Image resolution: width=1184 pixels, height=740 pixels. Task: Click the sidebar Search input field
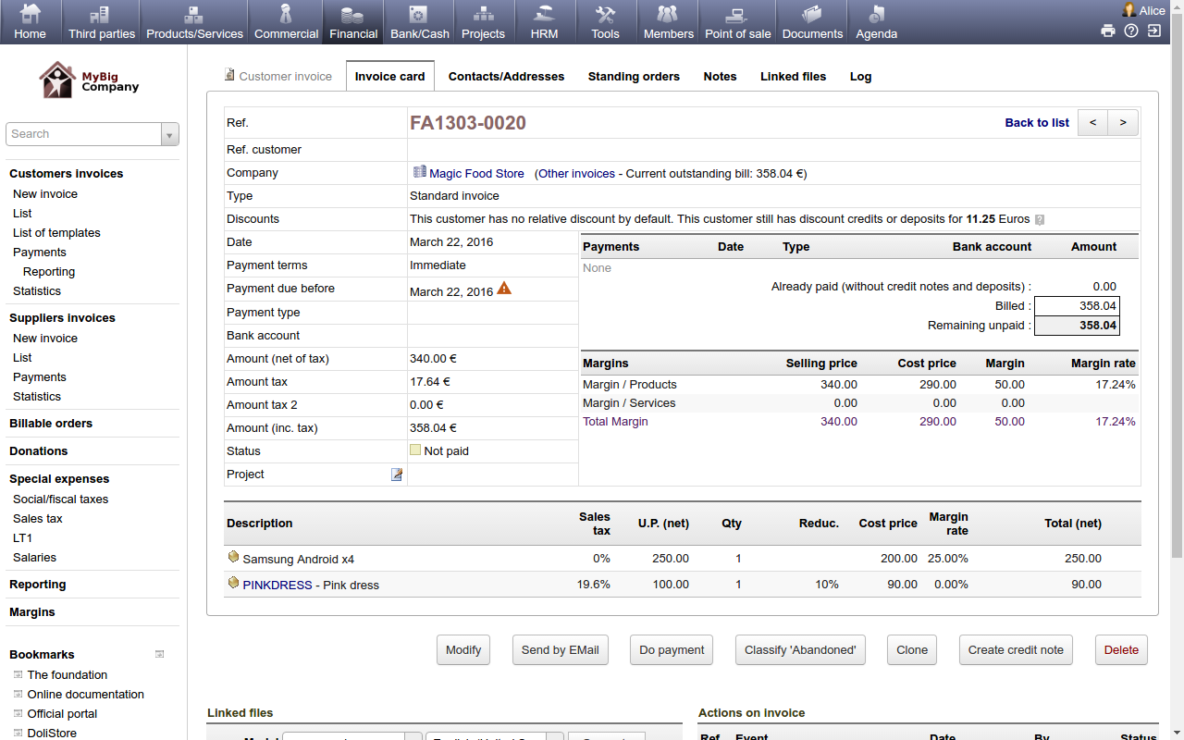click(x=83, y=134)
